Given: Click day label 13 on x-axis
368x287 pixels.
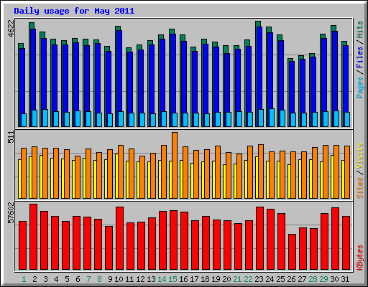Looking at the screenshot, I should point(151,279).
